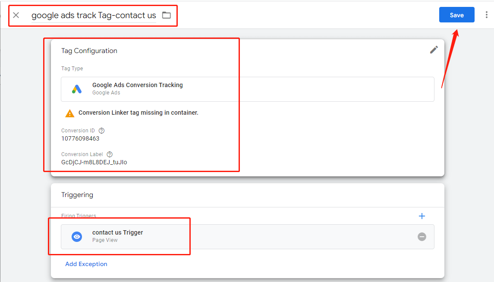494x282 pixels.
Task: Click the blue Save button
Action: (x=456, y=15)
